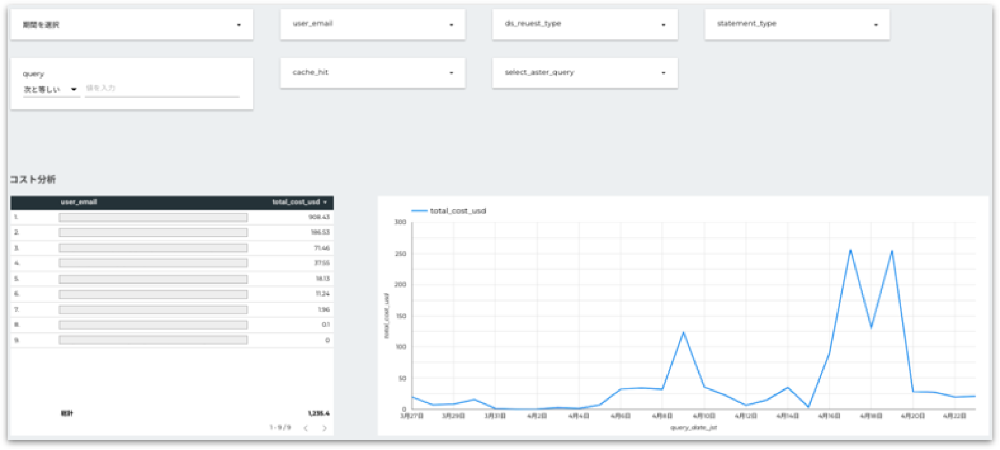Screen dimensions: 1000x450
Task: Open the cache_hit filter dropdown
Action: pyautogui.click(x=373, y=73)
